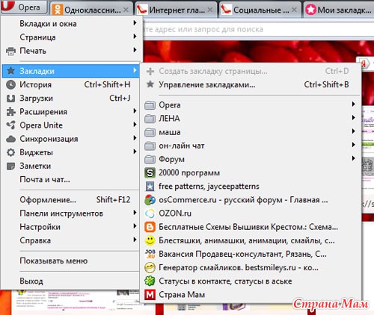Open Статусы в контакте bookmark
Screen dimensions: 374x315
[251, 281]
